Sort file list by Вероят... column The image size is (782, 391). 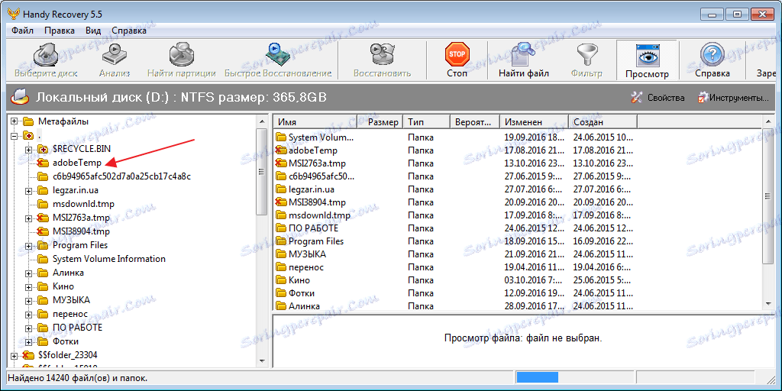click(475, 121)
